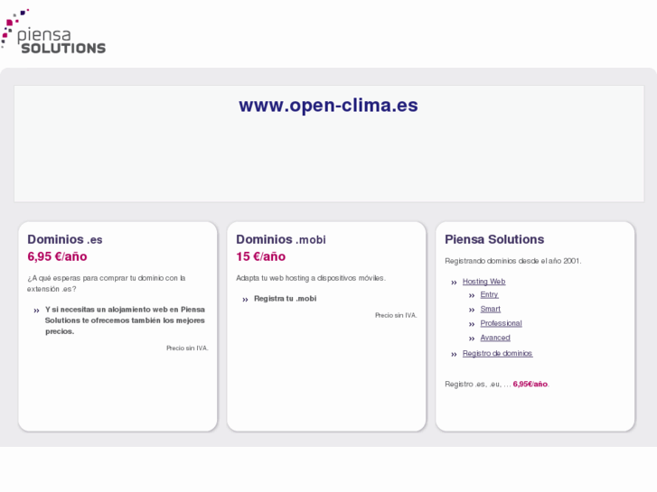Click the arrow bullet beside Registra tu .mobi
This screenshot has height=492, width=657.
click(x=245, y=300)
